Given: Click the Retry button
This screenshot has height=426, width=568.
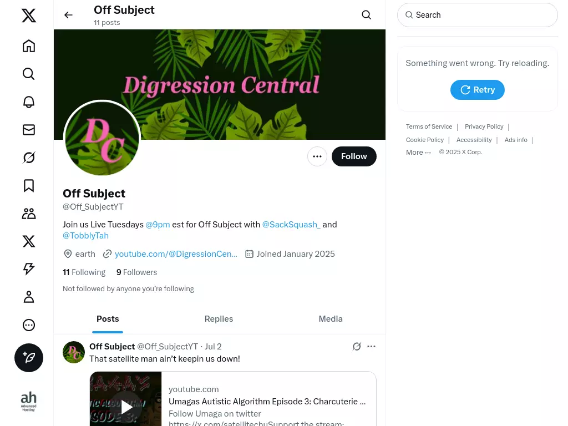Looking at the screenshot, I should 477,90.
